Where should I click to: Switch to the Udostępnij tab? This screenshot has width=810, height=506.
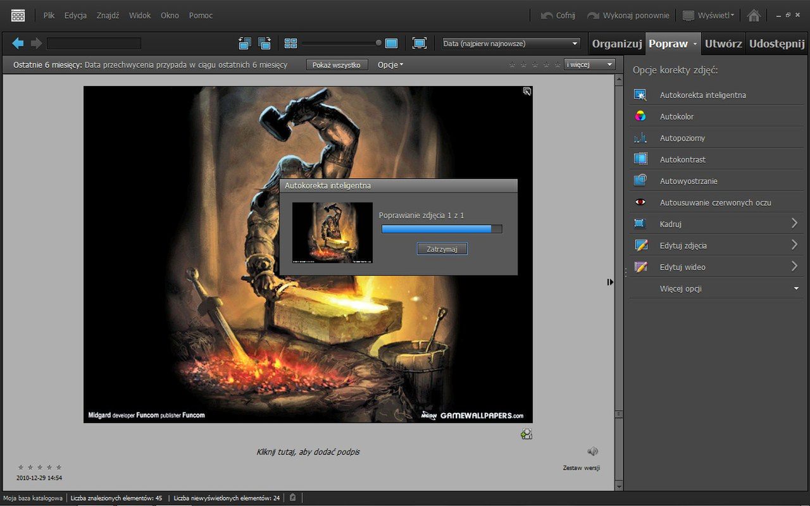pyautogui.click(x=777, y=44)
